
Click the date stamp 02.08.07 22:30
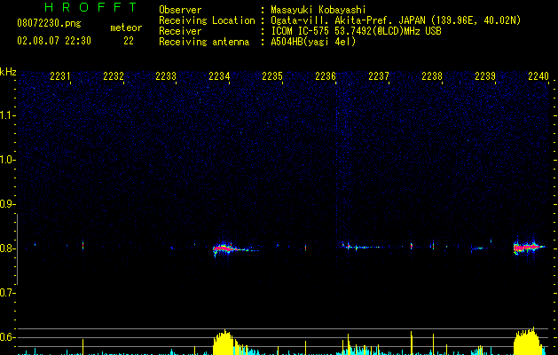(x=54, y=41)
